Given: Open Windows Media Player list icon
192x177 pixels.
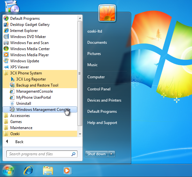Looking at the screenshot, I should point(6,55).
